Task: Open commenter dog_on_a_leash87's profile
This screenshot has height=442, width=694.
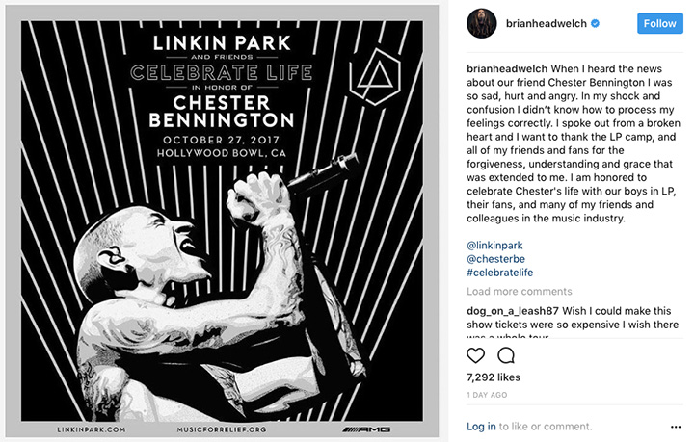Action: coord(511,310)
